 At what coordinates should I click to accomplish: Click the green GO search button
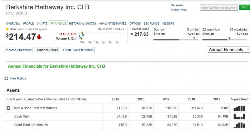pyautogui.click(x=244, y=7)
